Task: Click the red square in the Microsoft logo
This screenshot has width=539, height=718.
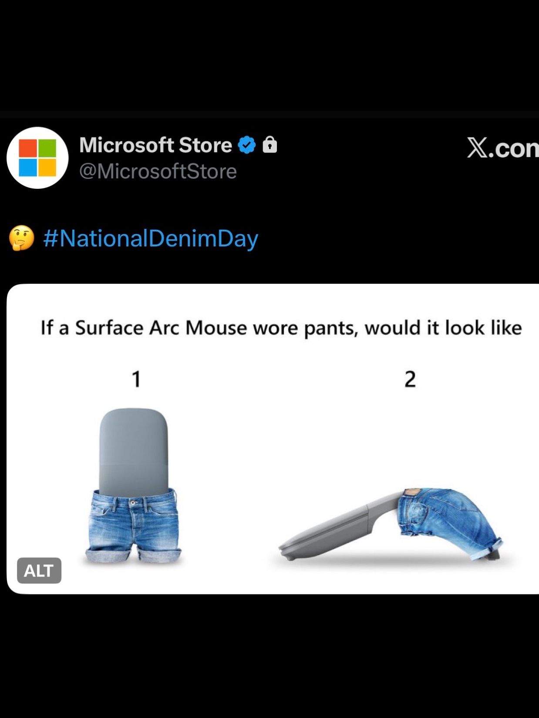Action: [28, 148]
